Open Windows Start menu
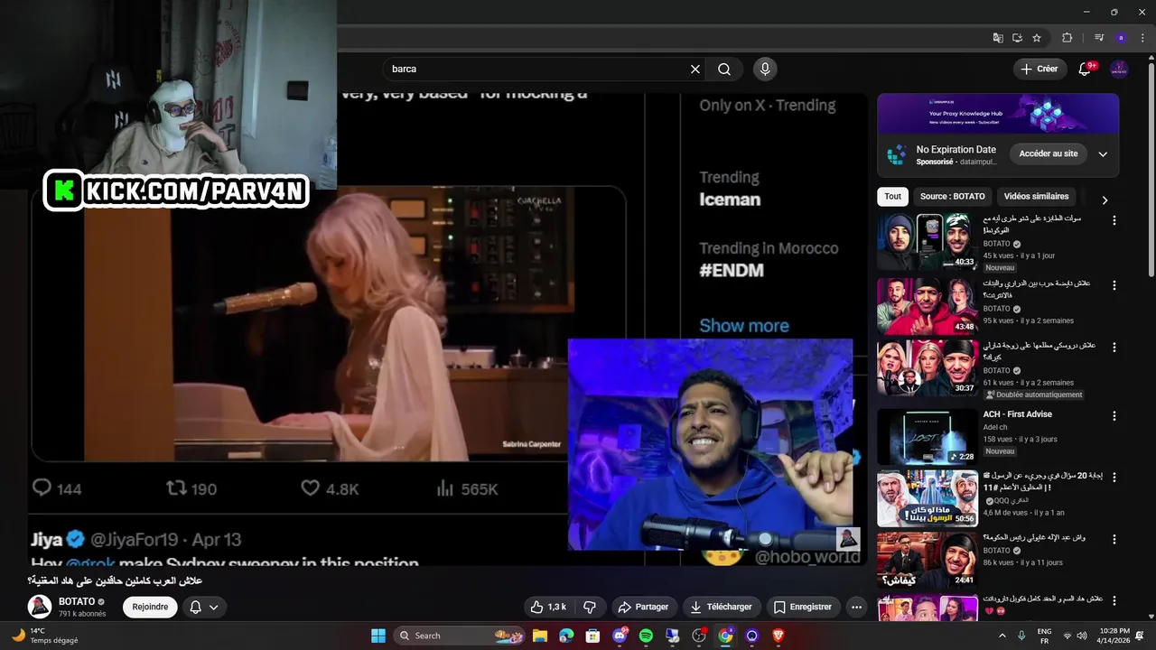This screenshot has width=1156, height=650. pyautogui.click(x=378, y=636)
